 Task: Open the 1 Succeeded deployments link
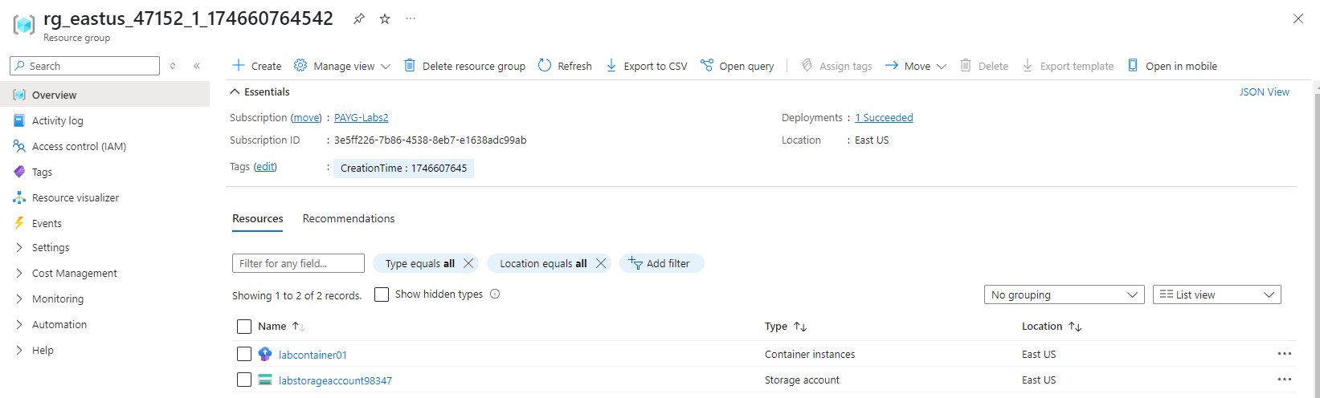(884, 117)
